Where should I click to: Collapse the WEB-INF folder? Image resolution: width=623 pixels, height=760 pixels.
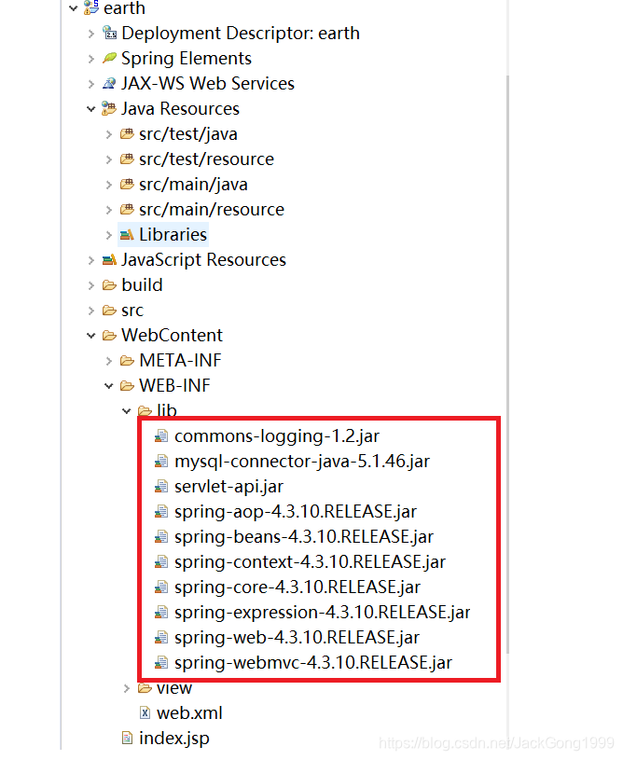[109, 386]
